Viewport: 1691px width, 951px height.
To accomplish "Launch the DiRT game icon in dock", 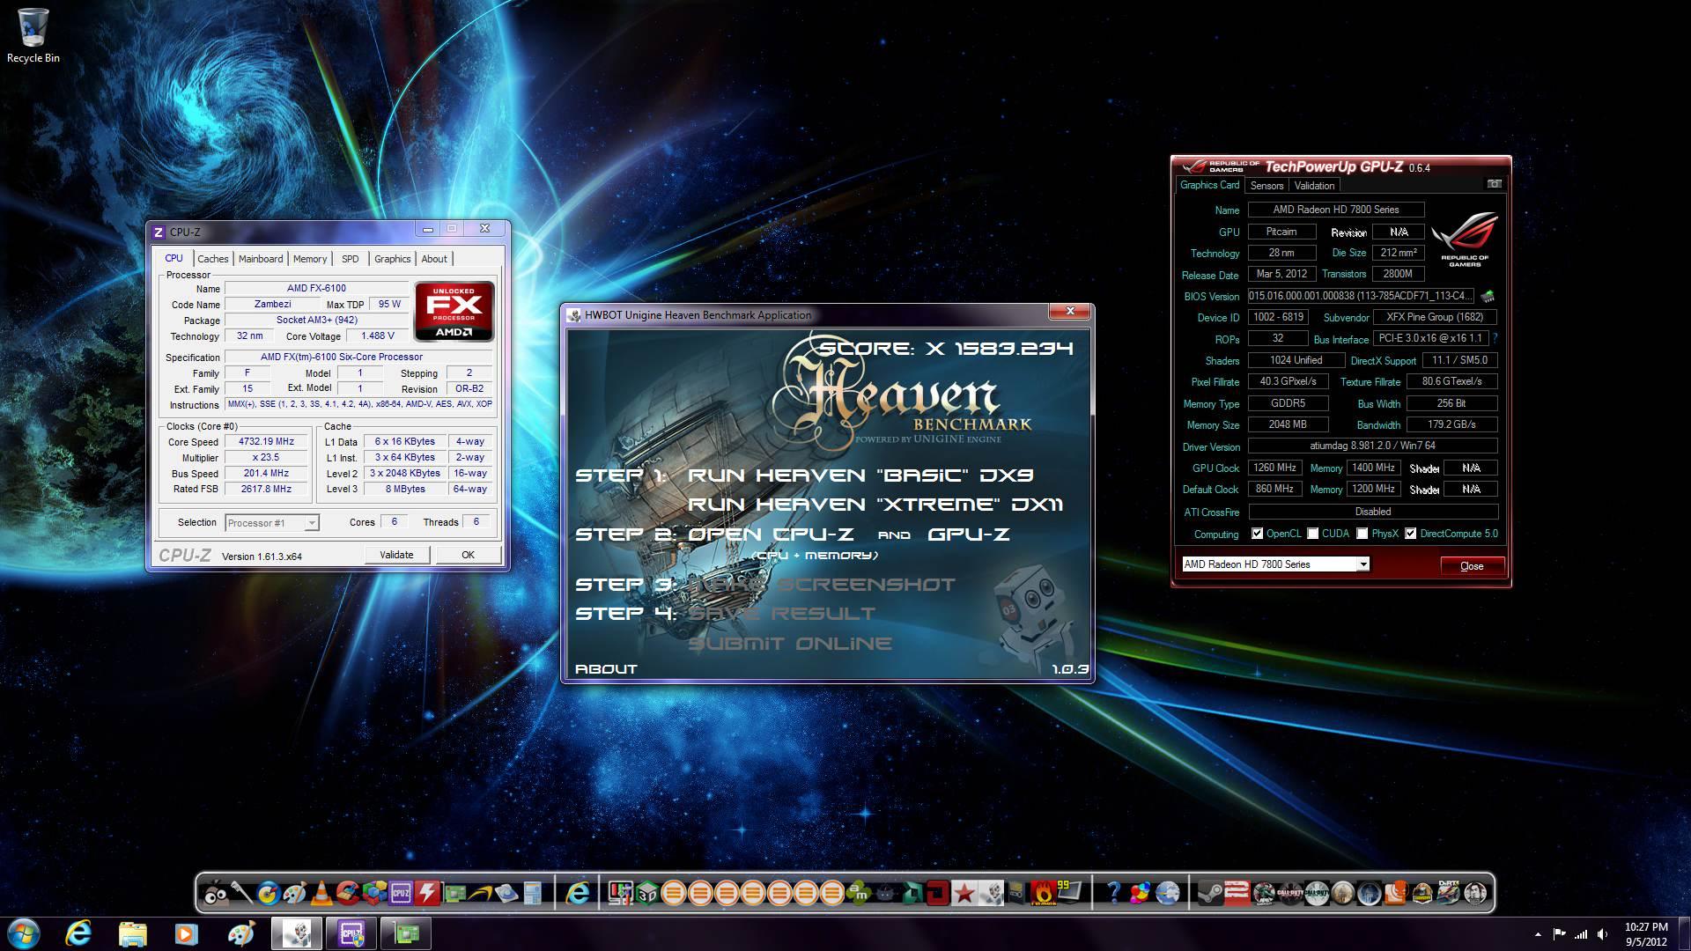I will (1448, 894).
